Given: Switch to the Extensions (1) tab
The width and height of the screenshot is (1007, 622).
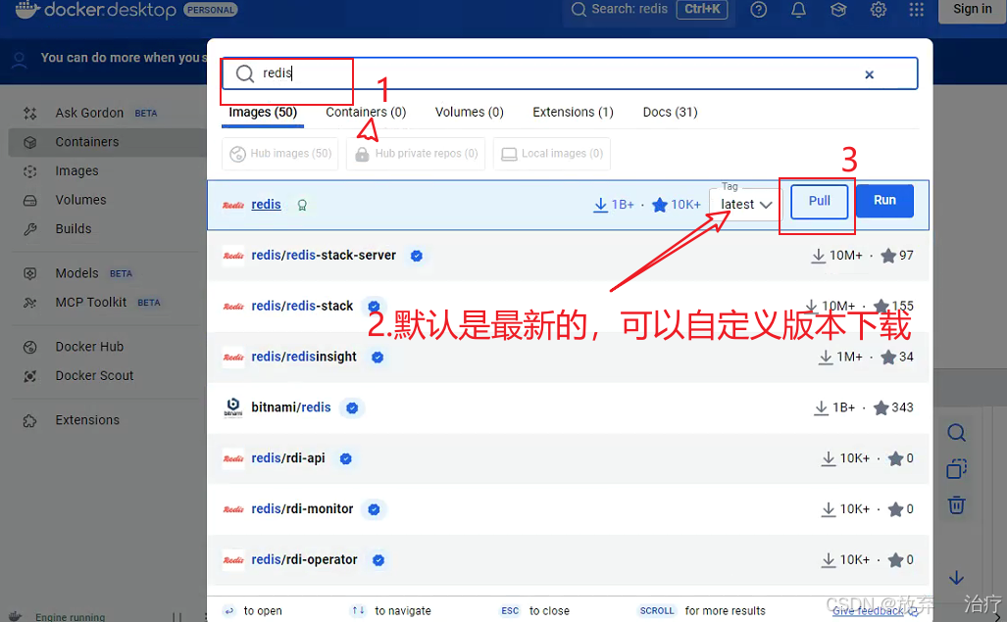Looking at the screenshot, I should 573,113.
